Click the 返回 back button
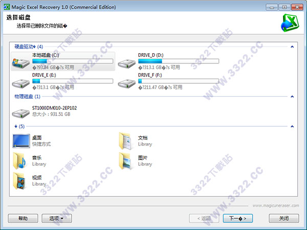The width and height of the screenshot is (307, 230). 204,218
